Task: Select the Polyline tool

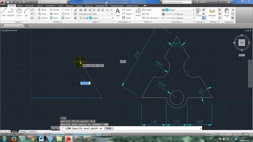Action: pos(11,12)
